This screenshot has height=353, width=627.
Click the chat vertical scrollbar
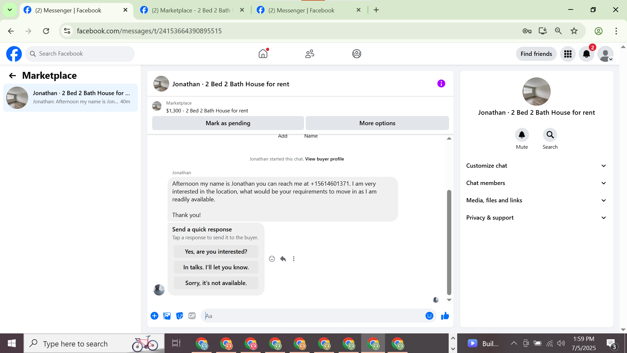(449, 242)
